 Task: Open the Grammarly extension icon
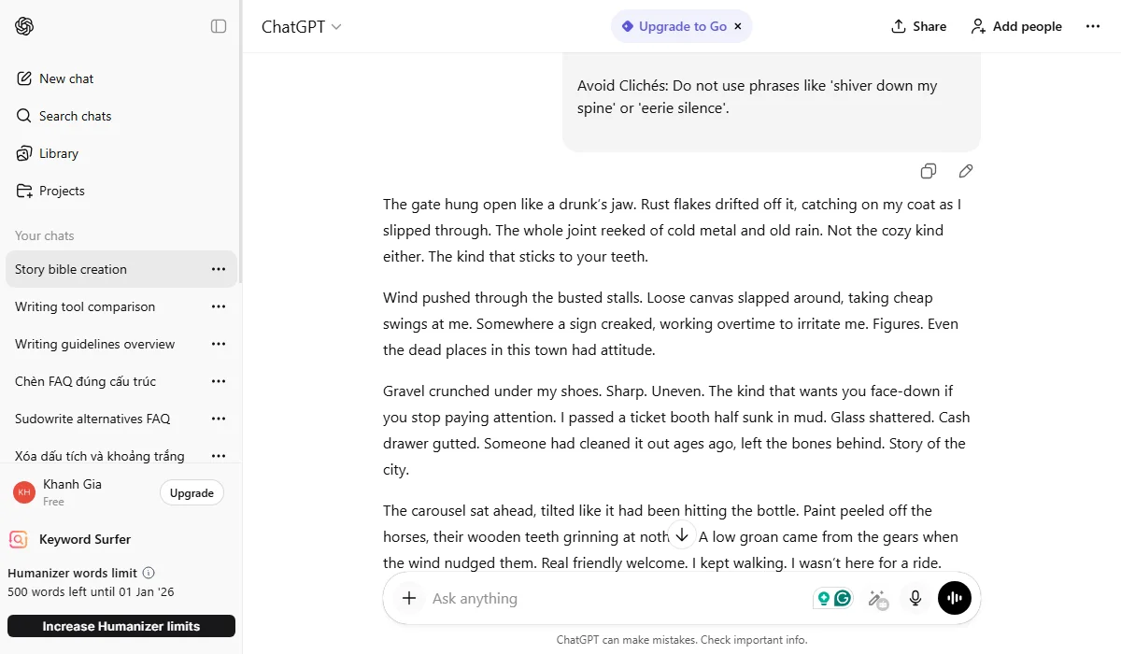[842, 598]
